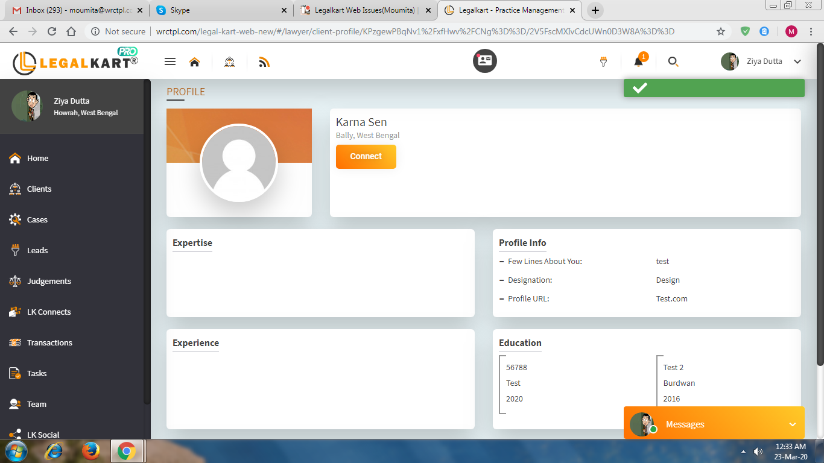824x463 pixels.
Task: Expand the Ziya Dutta user dropdown
Action: tap(797, 61)
